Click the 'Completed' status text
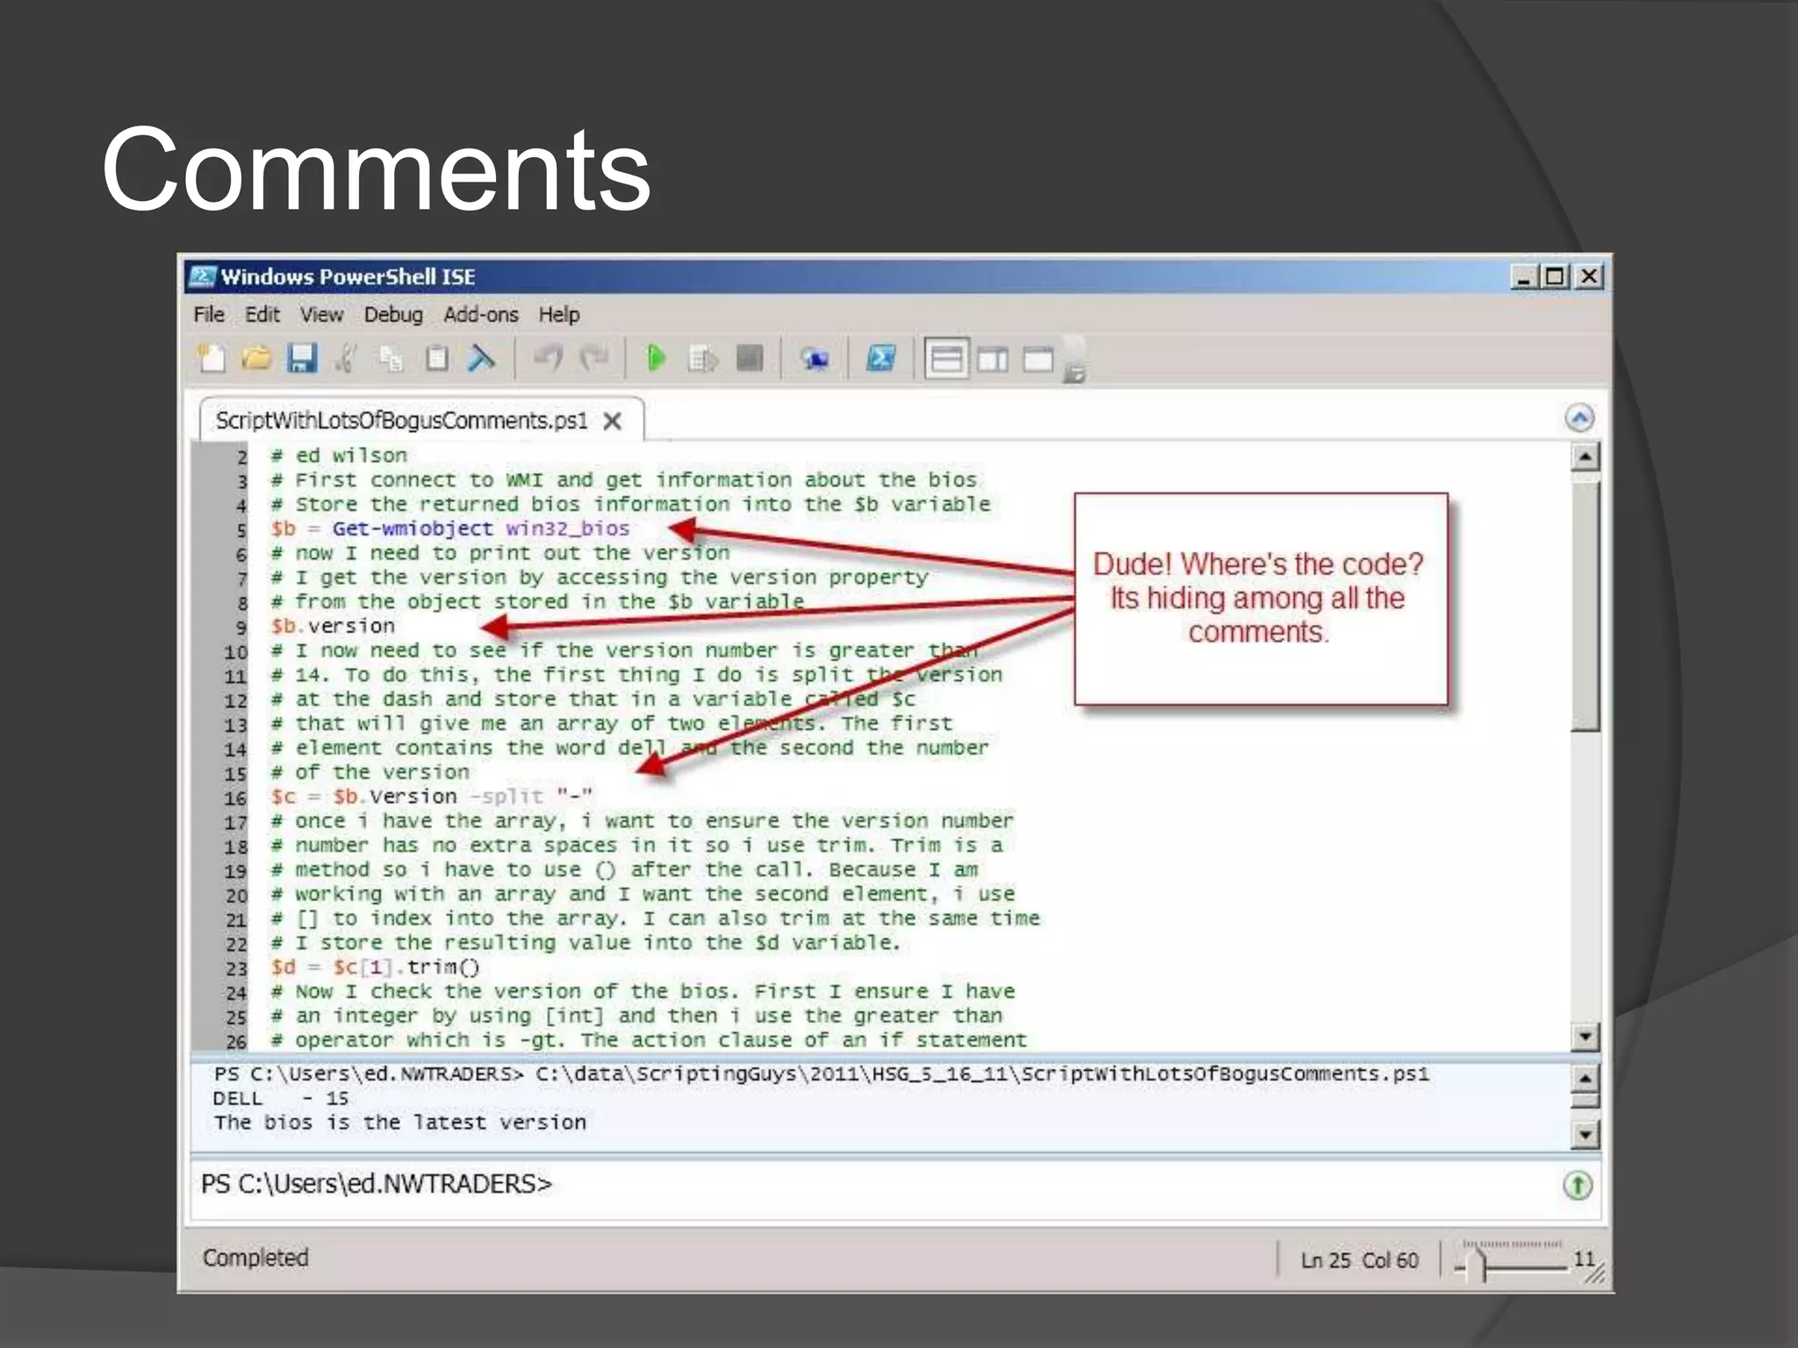 255,1258
